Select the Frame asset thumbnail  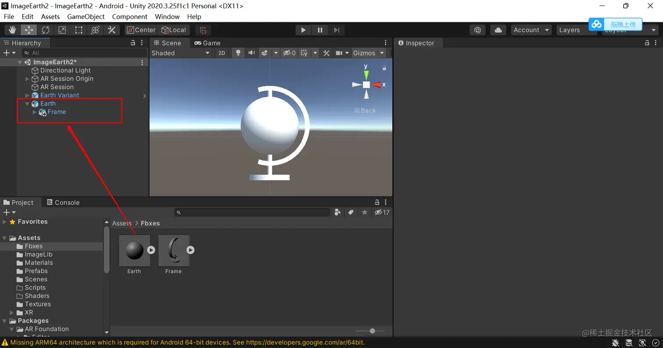[x=174, y=250]
